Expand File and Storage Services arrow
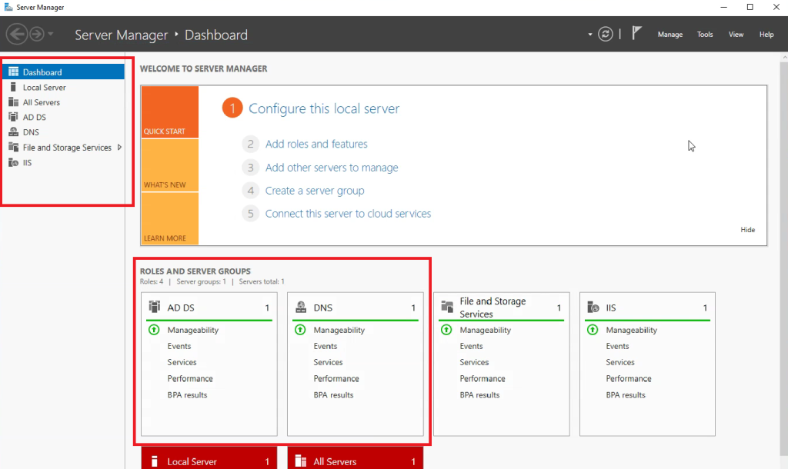The width and height of the screenshot is (788, 469). [119, 147]
